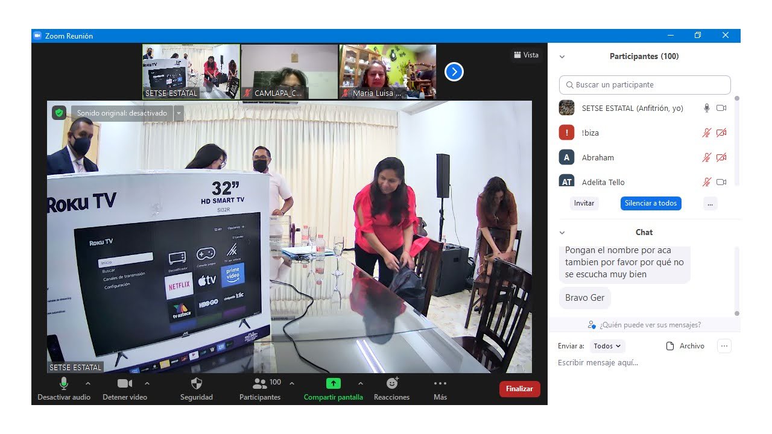Stop camera with Detener video

coord(125,389)
